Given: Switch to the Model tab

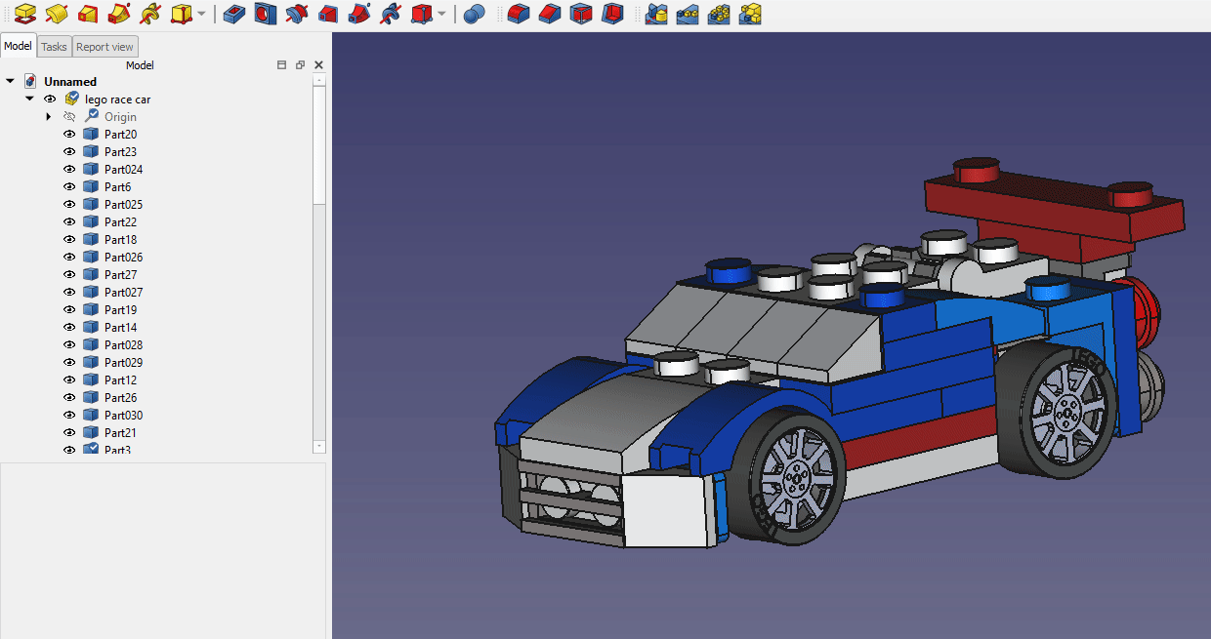Looking at the screenshot, I should pyautogui.click(x=19, y=46).
